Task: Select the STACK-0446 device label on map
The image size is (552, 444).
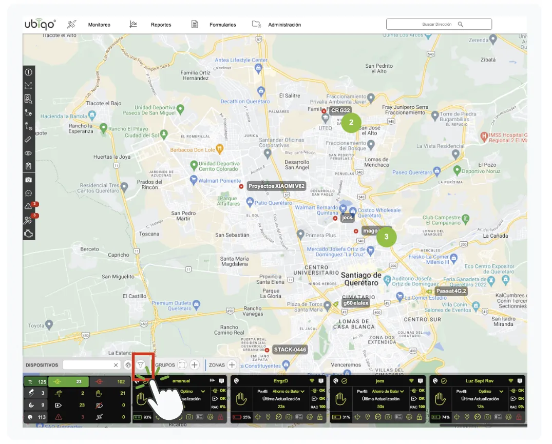Action: 290,350
